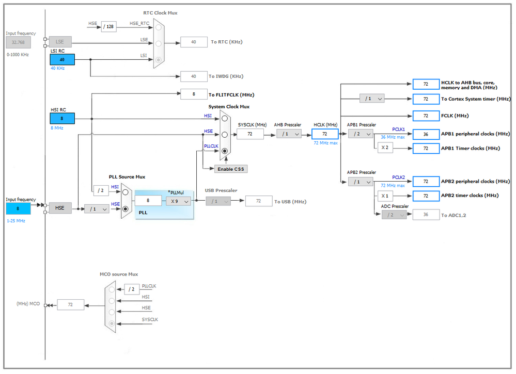Open the PLLMul X 9 dropdown
Screen dimensions: 516x374
(x=178, y=201)
